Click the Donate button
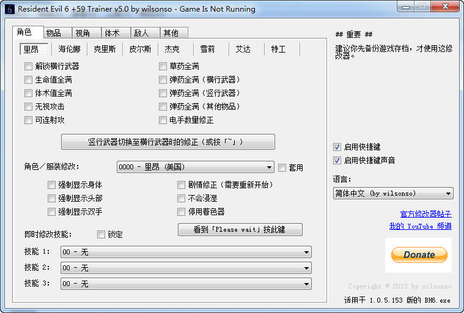 [419, 255]
